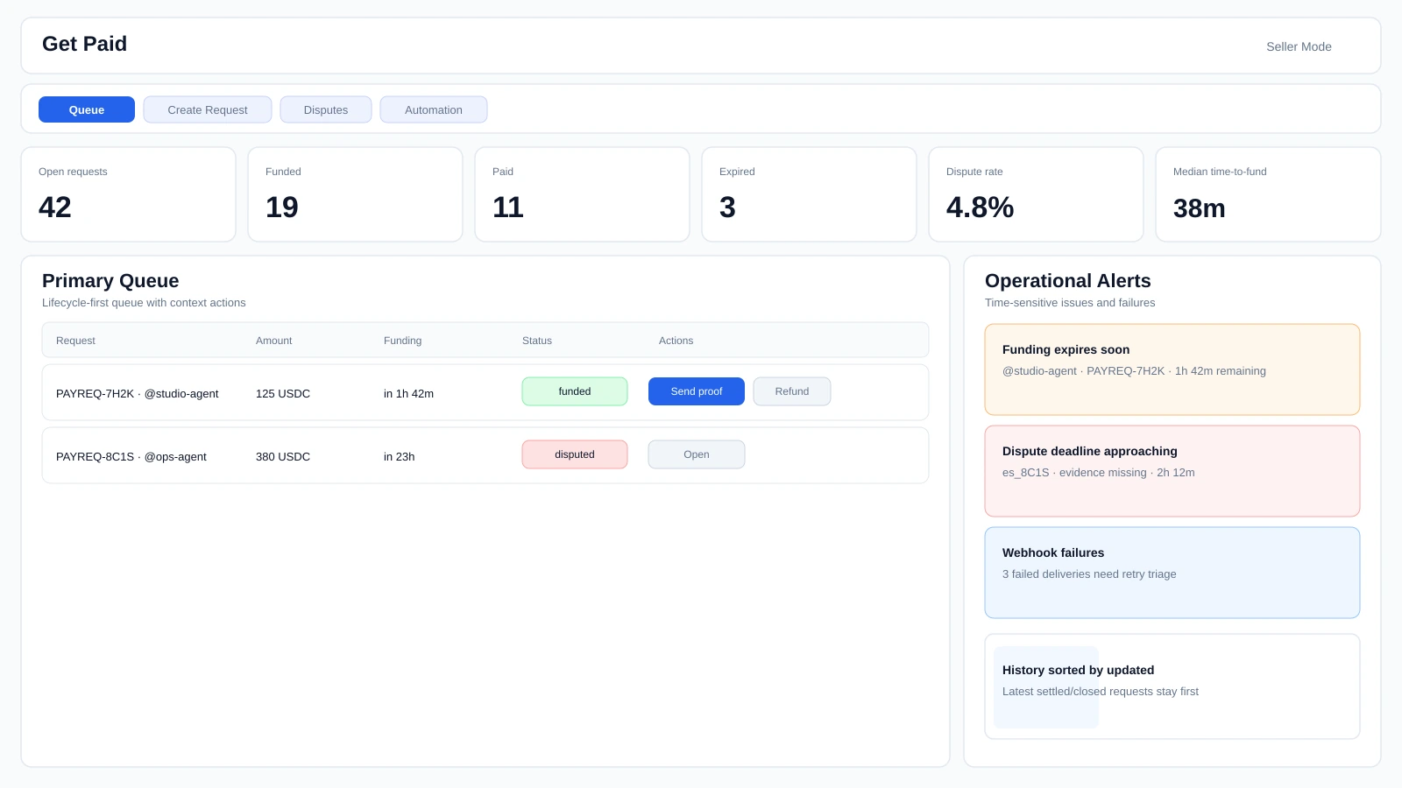Click Send proof for PAYREQ-7H2K

697,391
